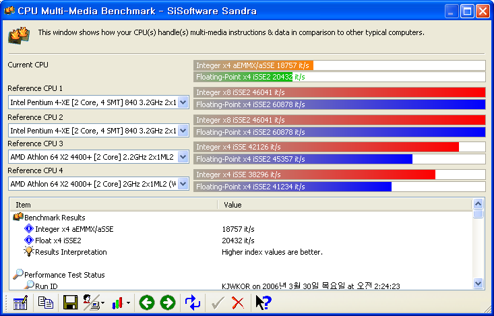Click the Reference CPU 4 Floating-Point 41234 bar
This screenshot has width=494, height=316.
pyautogui.click(x=292, y=187)
